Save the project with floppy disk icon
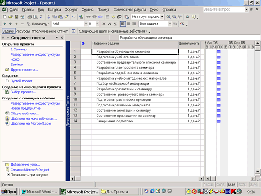Image resolution: width=261 pixels, height=196 pixels. click(x=16, y=16)
